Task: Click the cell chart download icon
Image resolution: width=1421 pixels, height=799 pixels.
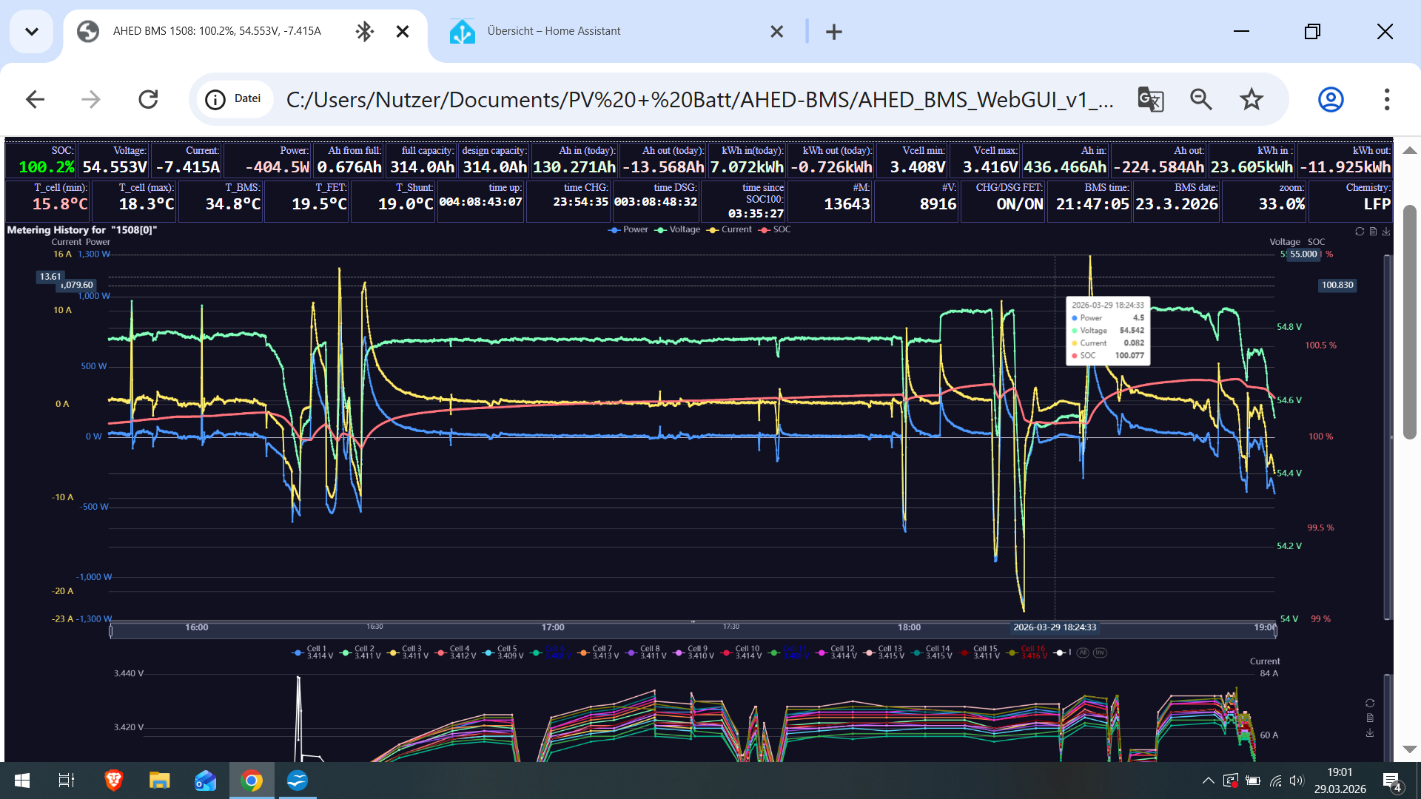Action: [1370, 733]
